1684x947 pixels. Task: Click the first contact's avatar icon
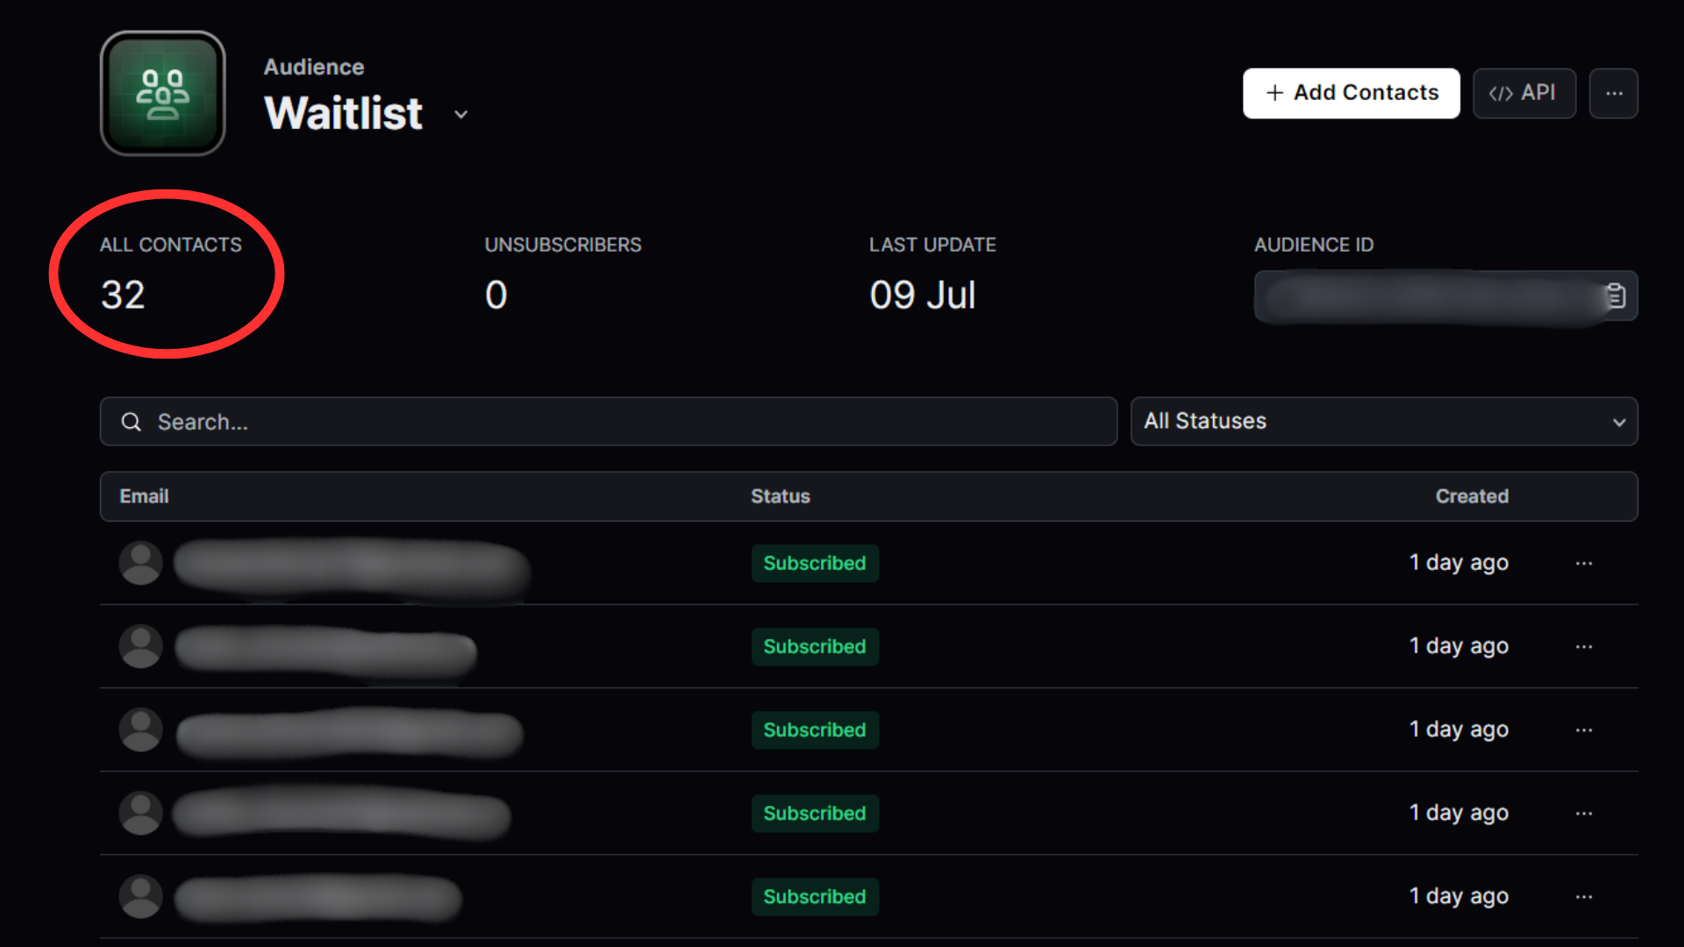click(x=140, y=563)
